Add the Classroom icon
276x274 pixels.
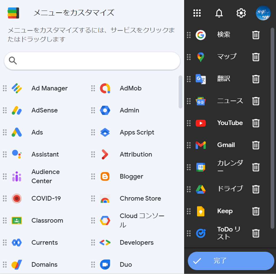tap(17, 220)
